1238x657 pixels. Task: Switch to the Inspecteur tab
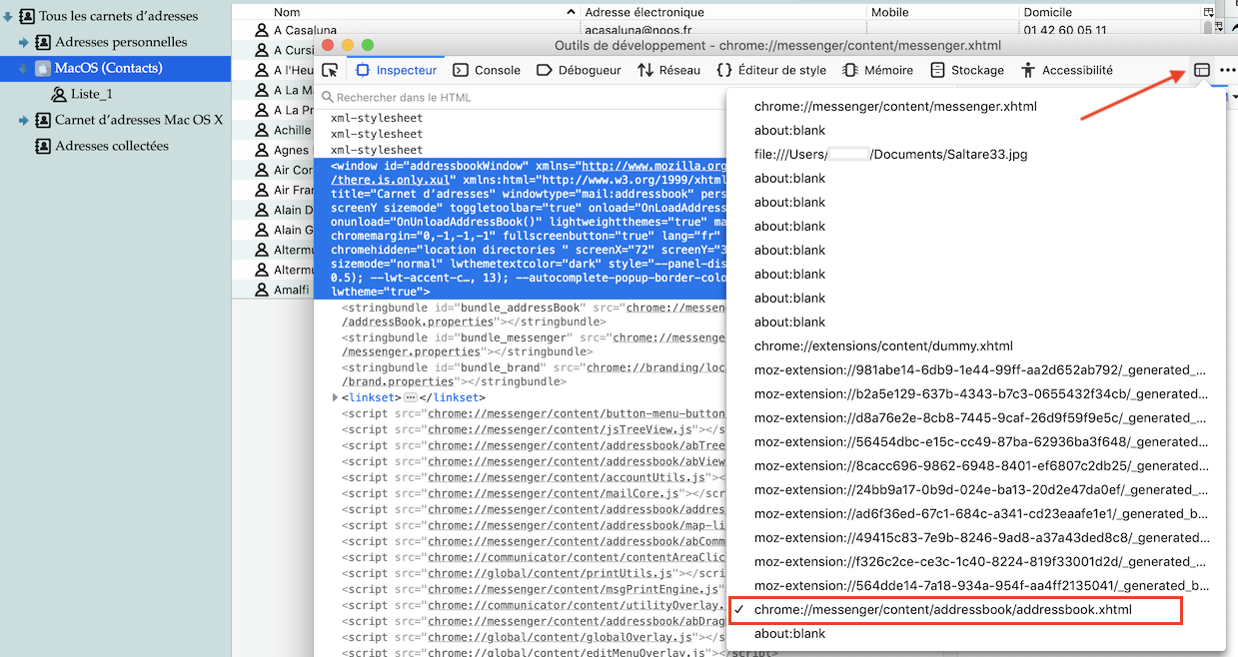(x=396, y=70)
